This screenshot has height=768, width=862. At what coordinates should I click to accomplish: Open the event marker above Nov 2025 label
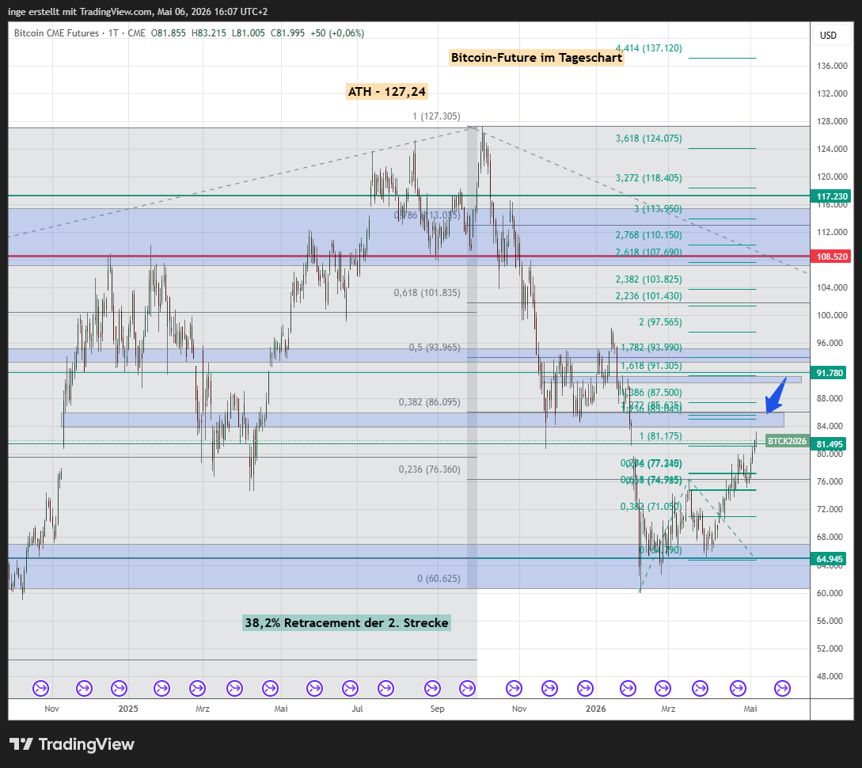coord(514,688)
